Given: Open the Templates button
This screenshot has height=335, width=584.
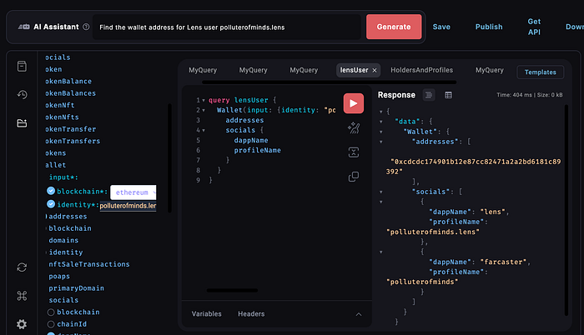Looking at the screenshot, I should tap(540, 72).
